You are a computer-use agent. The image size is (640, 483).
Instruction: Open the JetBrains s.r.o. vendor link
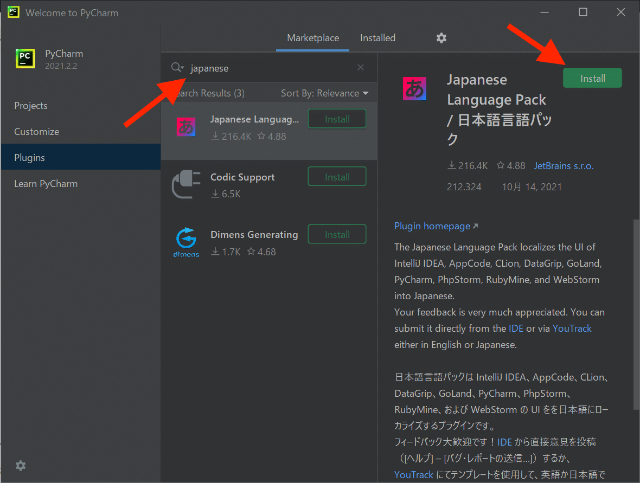click(x=564, y=166)
